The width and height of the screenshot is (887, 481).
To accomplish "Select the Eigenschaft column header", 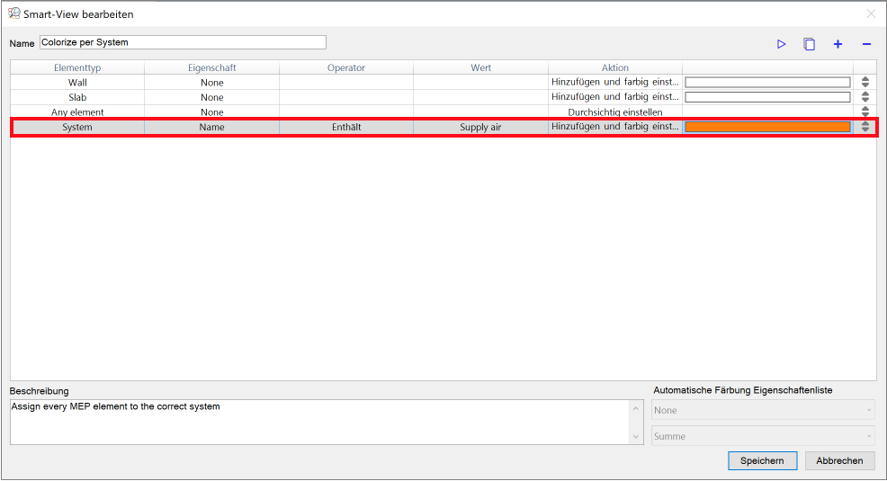I will coord(212,67).
